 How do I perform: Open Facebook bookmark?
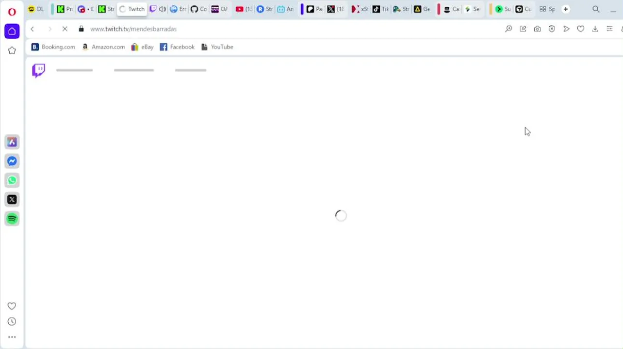click(177, 47)
